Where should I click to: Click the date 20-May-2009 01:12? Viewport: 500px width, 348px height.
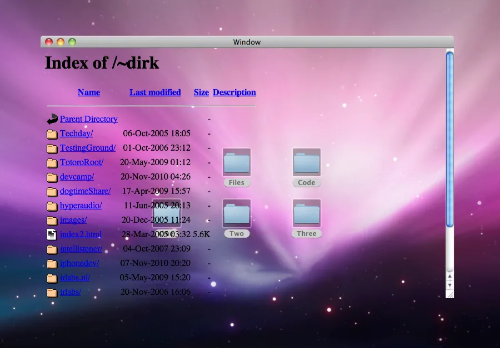(x=155, y=162)
